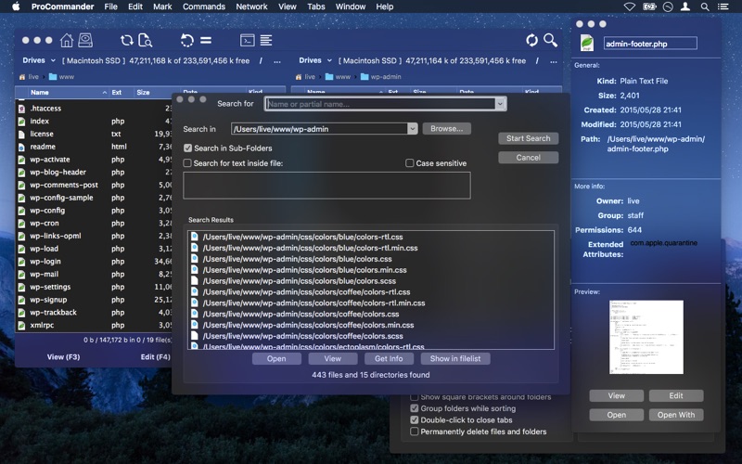Expand the Search for name dropdown
Image resolution: width=742 pixels, height=464 pixels.
(x=501, y=104)
